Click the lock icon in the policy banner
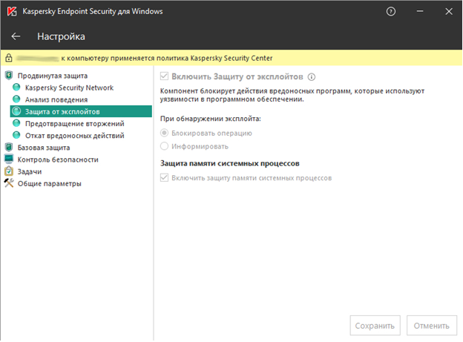 click(8, 58)
